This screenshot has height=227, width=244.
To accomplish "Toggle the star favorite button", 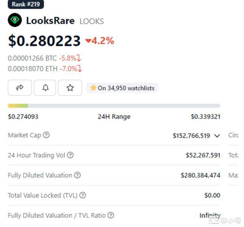I will pos(70,88).
